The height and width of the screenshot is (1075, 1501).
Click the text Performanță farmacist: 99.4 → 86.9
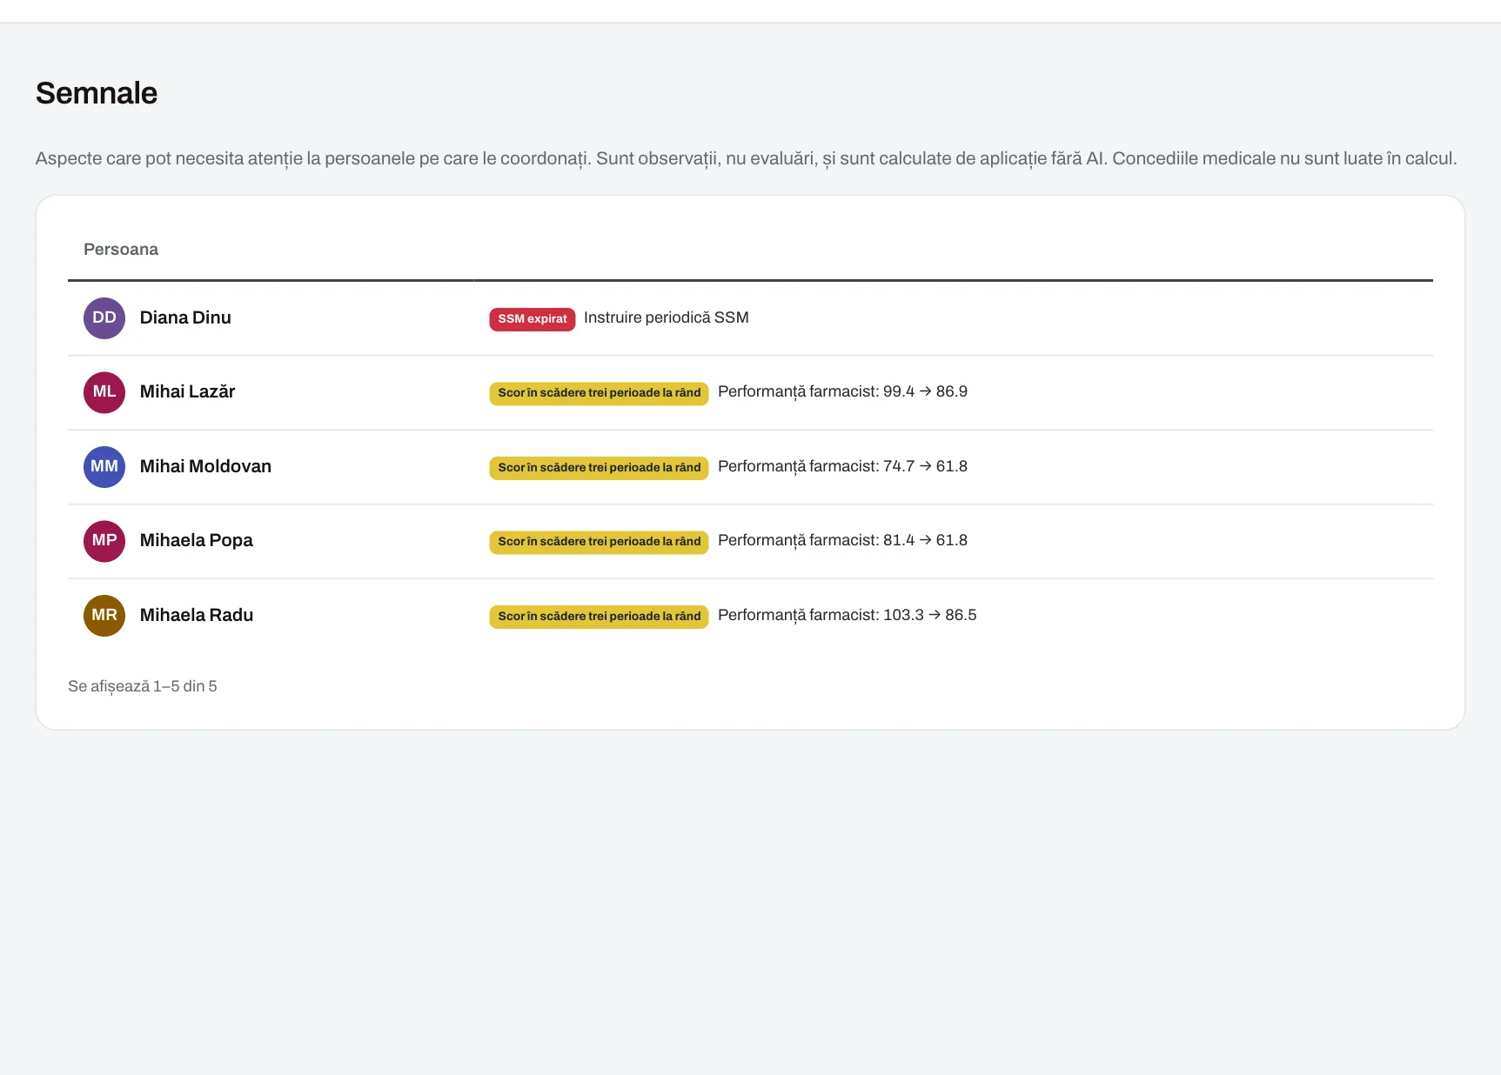(x=842, y=391)
